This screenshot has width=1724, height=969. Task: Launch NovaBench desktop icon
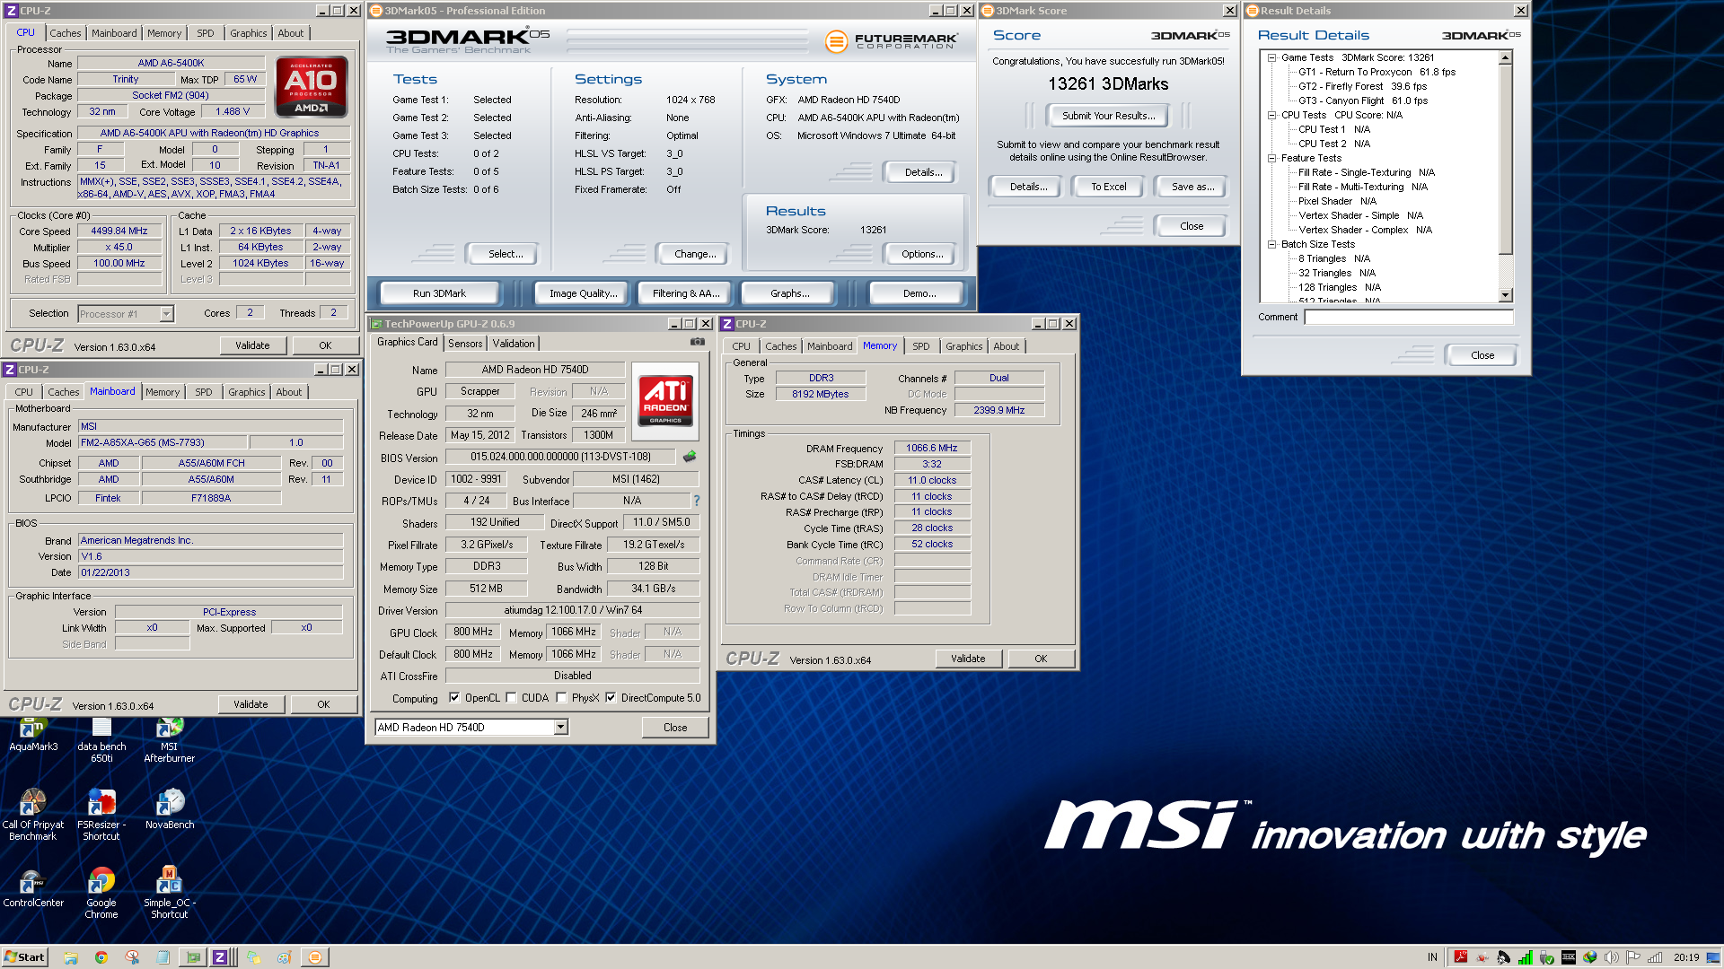169,808
